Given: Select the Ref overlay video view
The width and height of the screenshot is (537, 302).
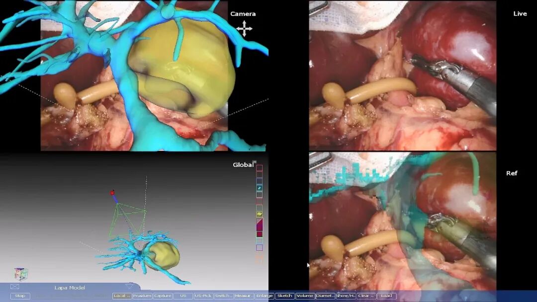Looking at the screenshot, I should tap(402, 221).
